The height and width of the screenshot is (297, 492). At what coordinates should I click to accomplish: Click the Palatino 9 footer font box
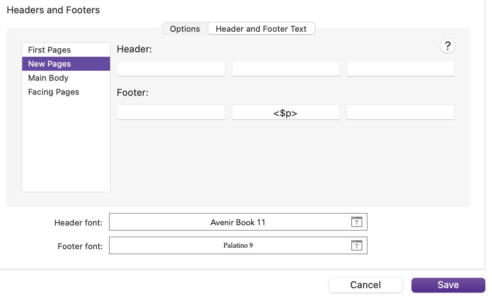point(238,245)
